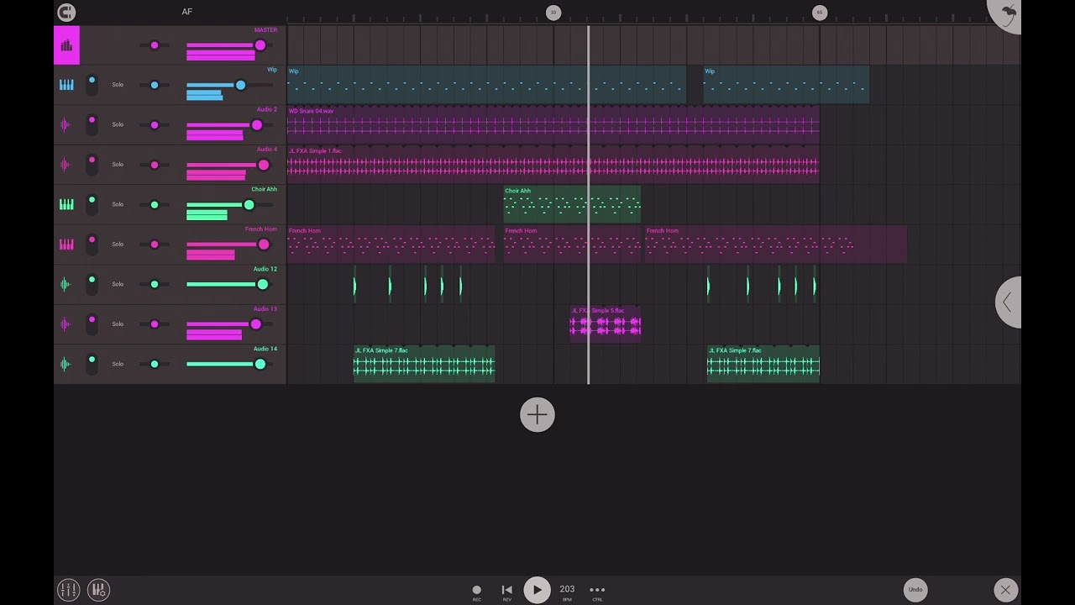Viewport: 1075px width, 605px height.
Task: Tap the round logo icon beside AF
Action: click(x=66, y=12)
